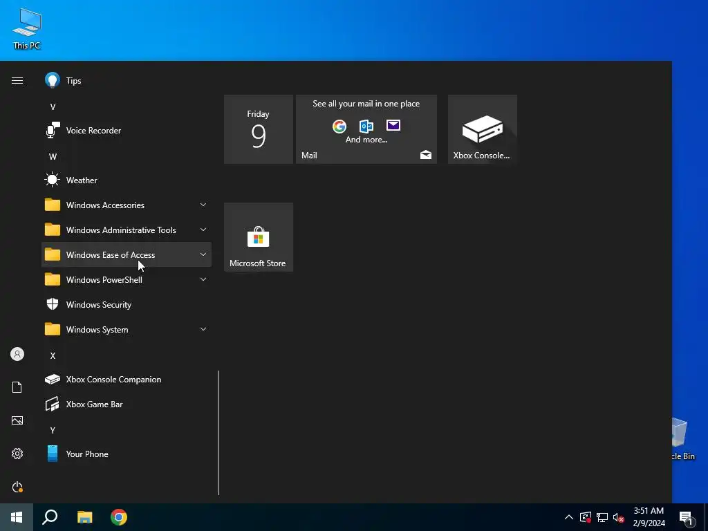708x531 pixels.
Task: Show hidden system tray icons
Action: 569,517
